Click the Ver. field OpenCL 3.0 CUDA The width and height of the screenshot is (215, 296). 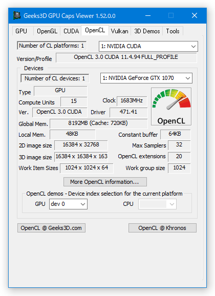(x=60, y=112)
